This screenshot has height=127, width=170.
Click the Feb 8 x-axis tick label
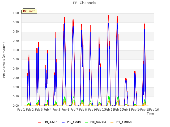[x=83, y=110]
